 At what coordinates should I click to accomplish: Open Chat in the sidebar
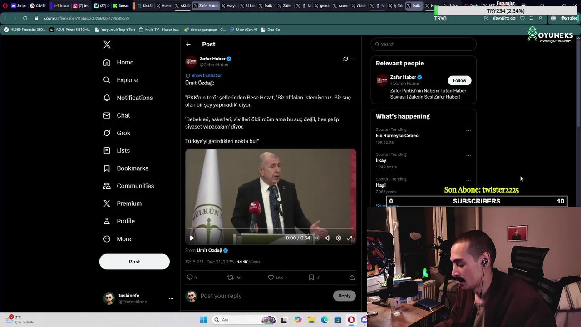(x=117, y=115)
